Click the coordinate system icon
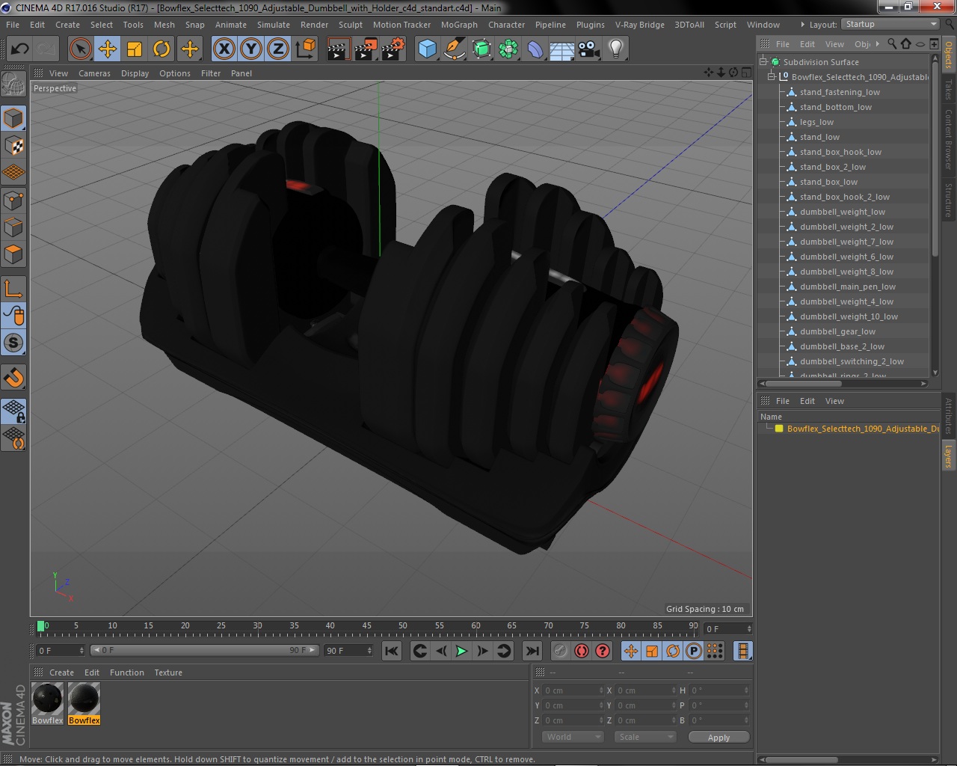Viewport: 957px width, 766px height. tap(306, 49)
